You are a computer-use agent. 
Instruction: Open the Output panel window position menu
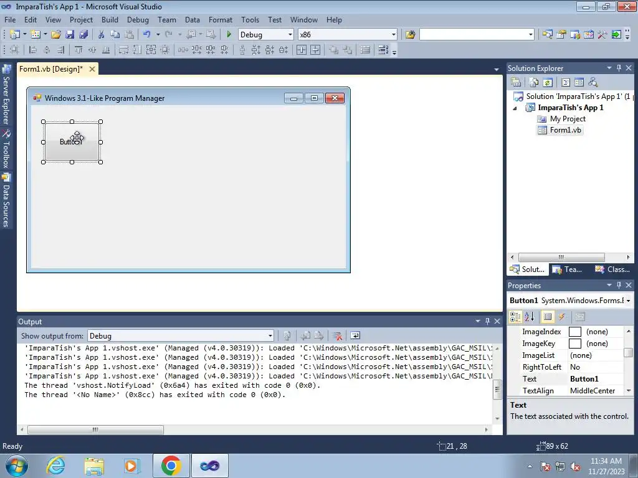click(x=478, y=321)
